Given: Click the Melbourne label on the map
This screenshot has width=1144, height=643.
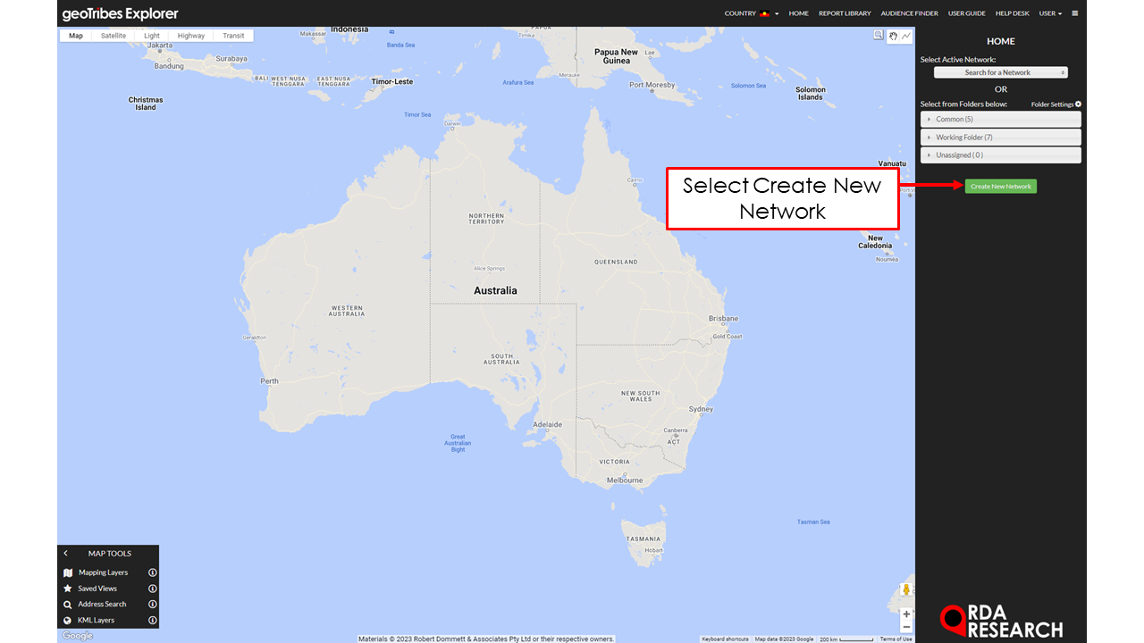Looking at the screenshot, I should pyautogui.click(x=625, y=480).
